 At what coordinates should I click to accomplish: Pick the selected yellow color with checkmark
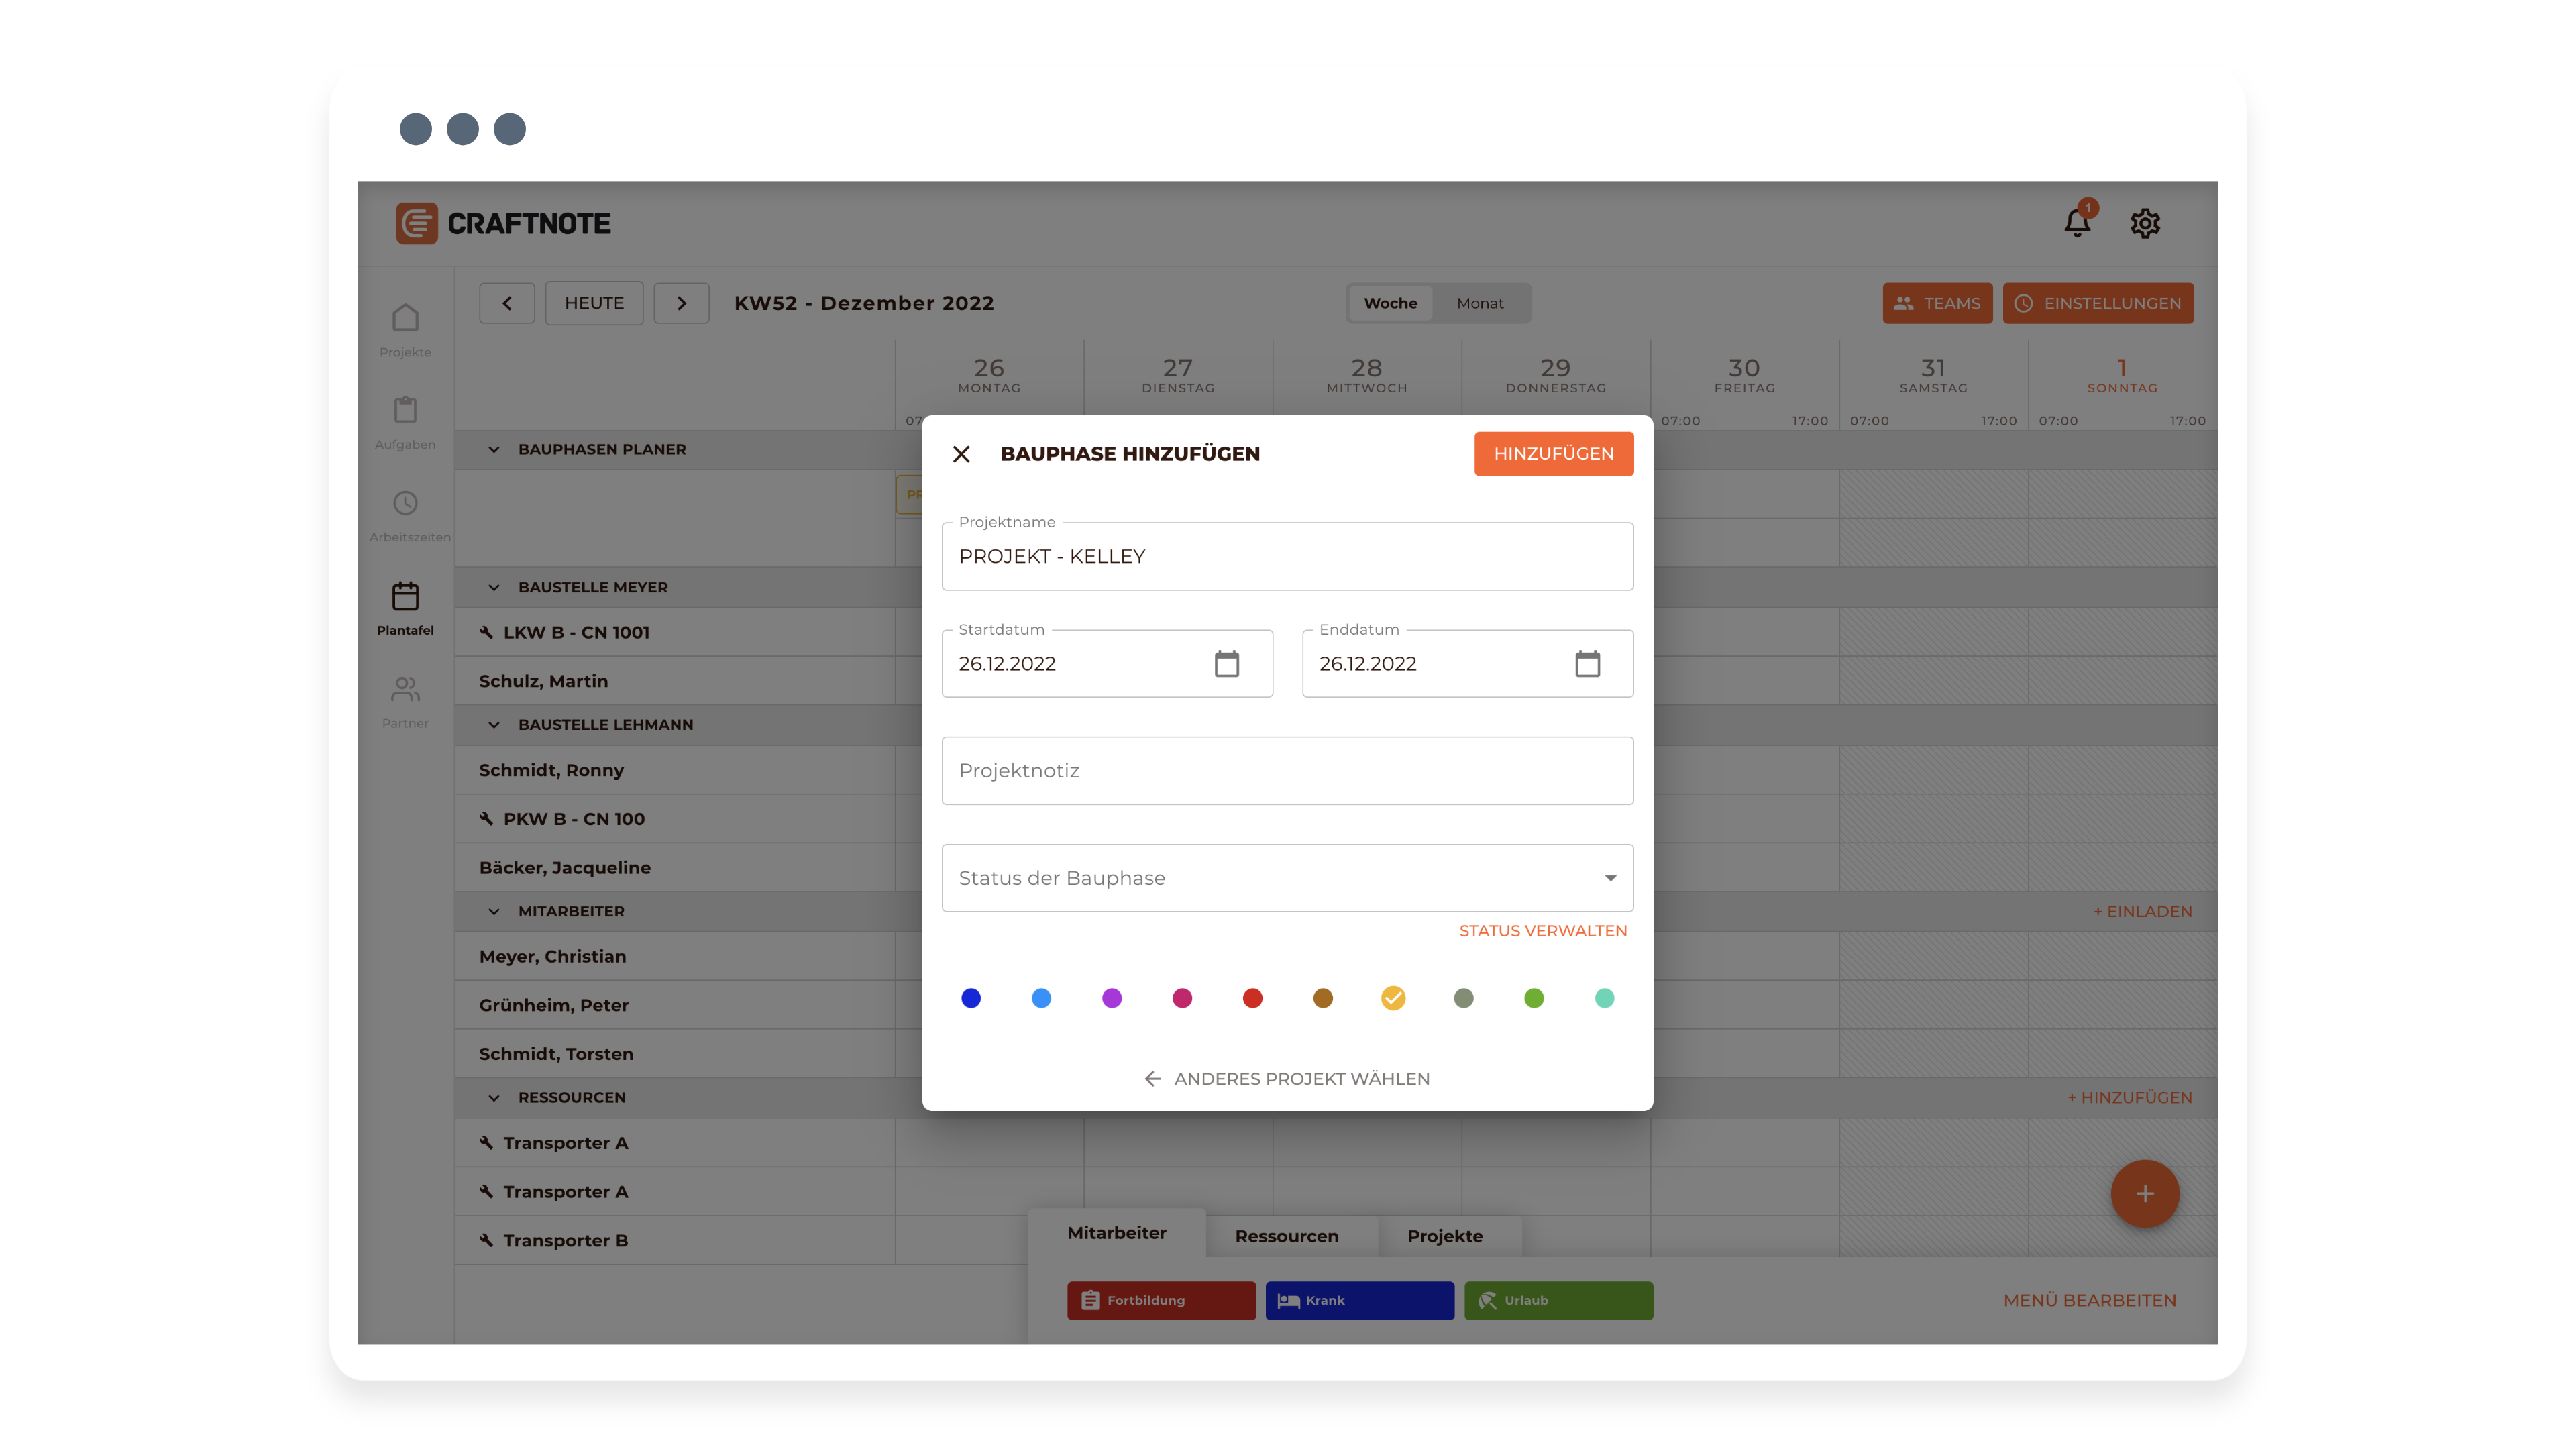point(1393,998)
